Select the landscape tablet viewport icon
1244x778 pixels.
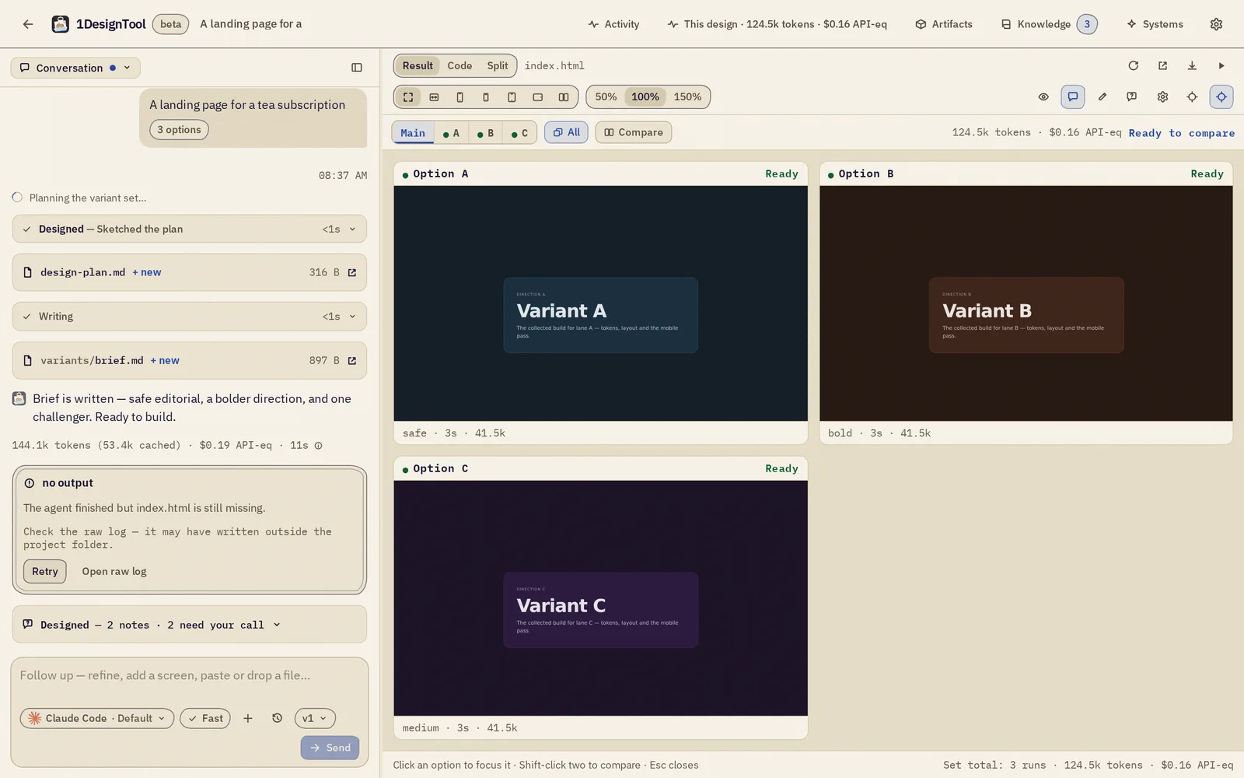pyautogui.click(x=537, y=97)
